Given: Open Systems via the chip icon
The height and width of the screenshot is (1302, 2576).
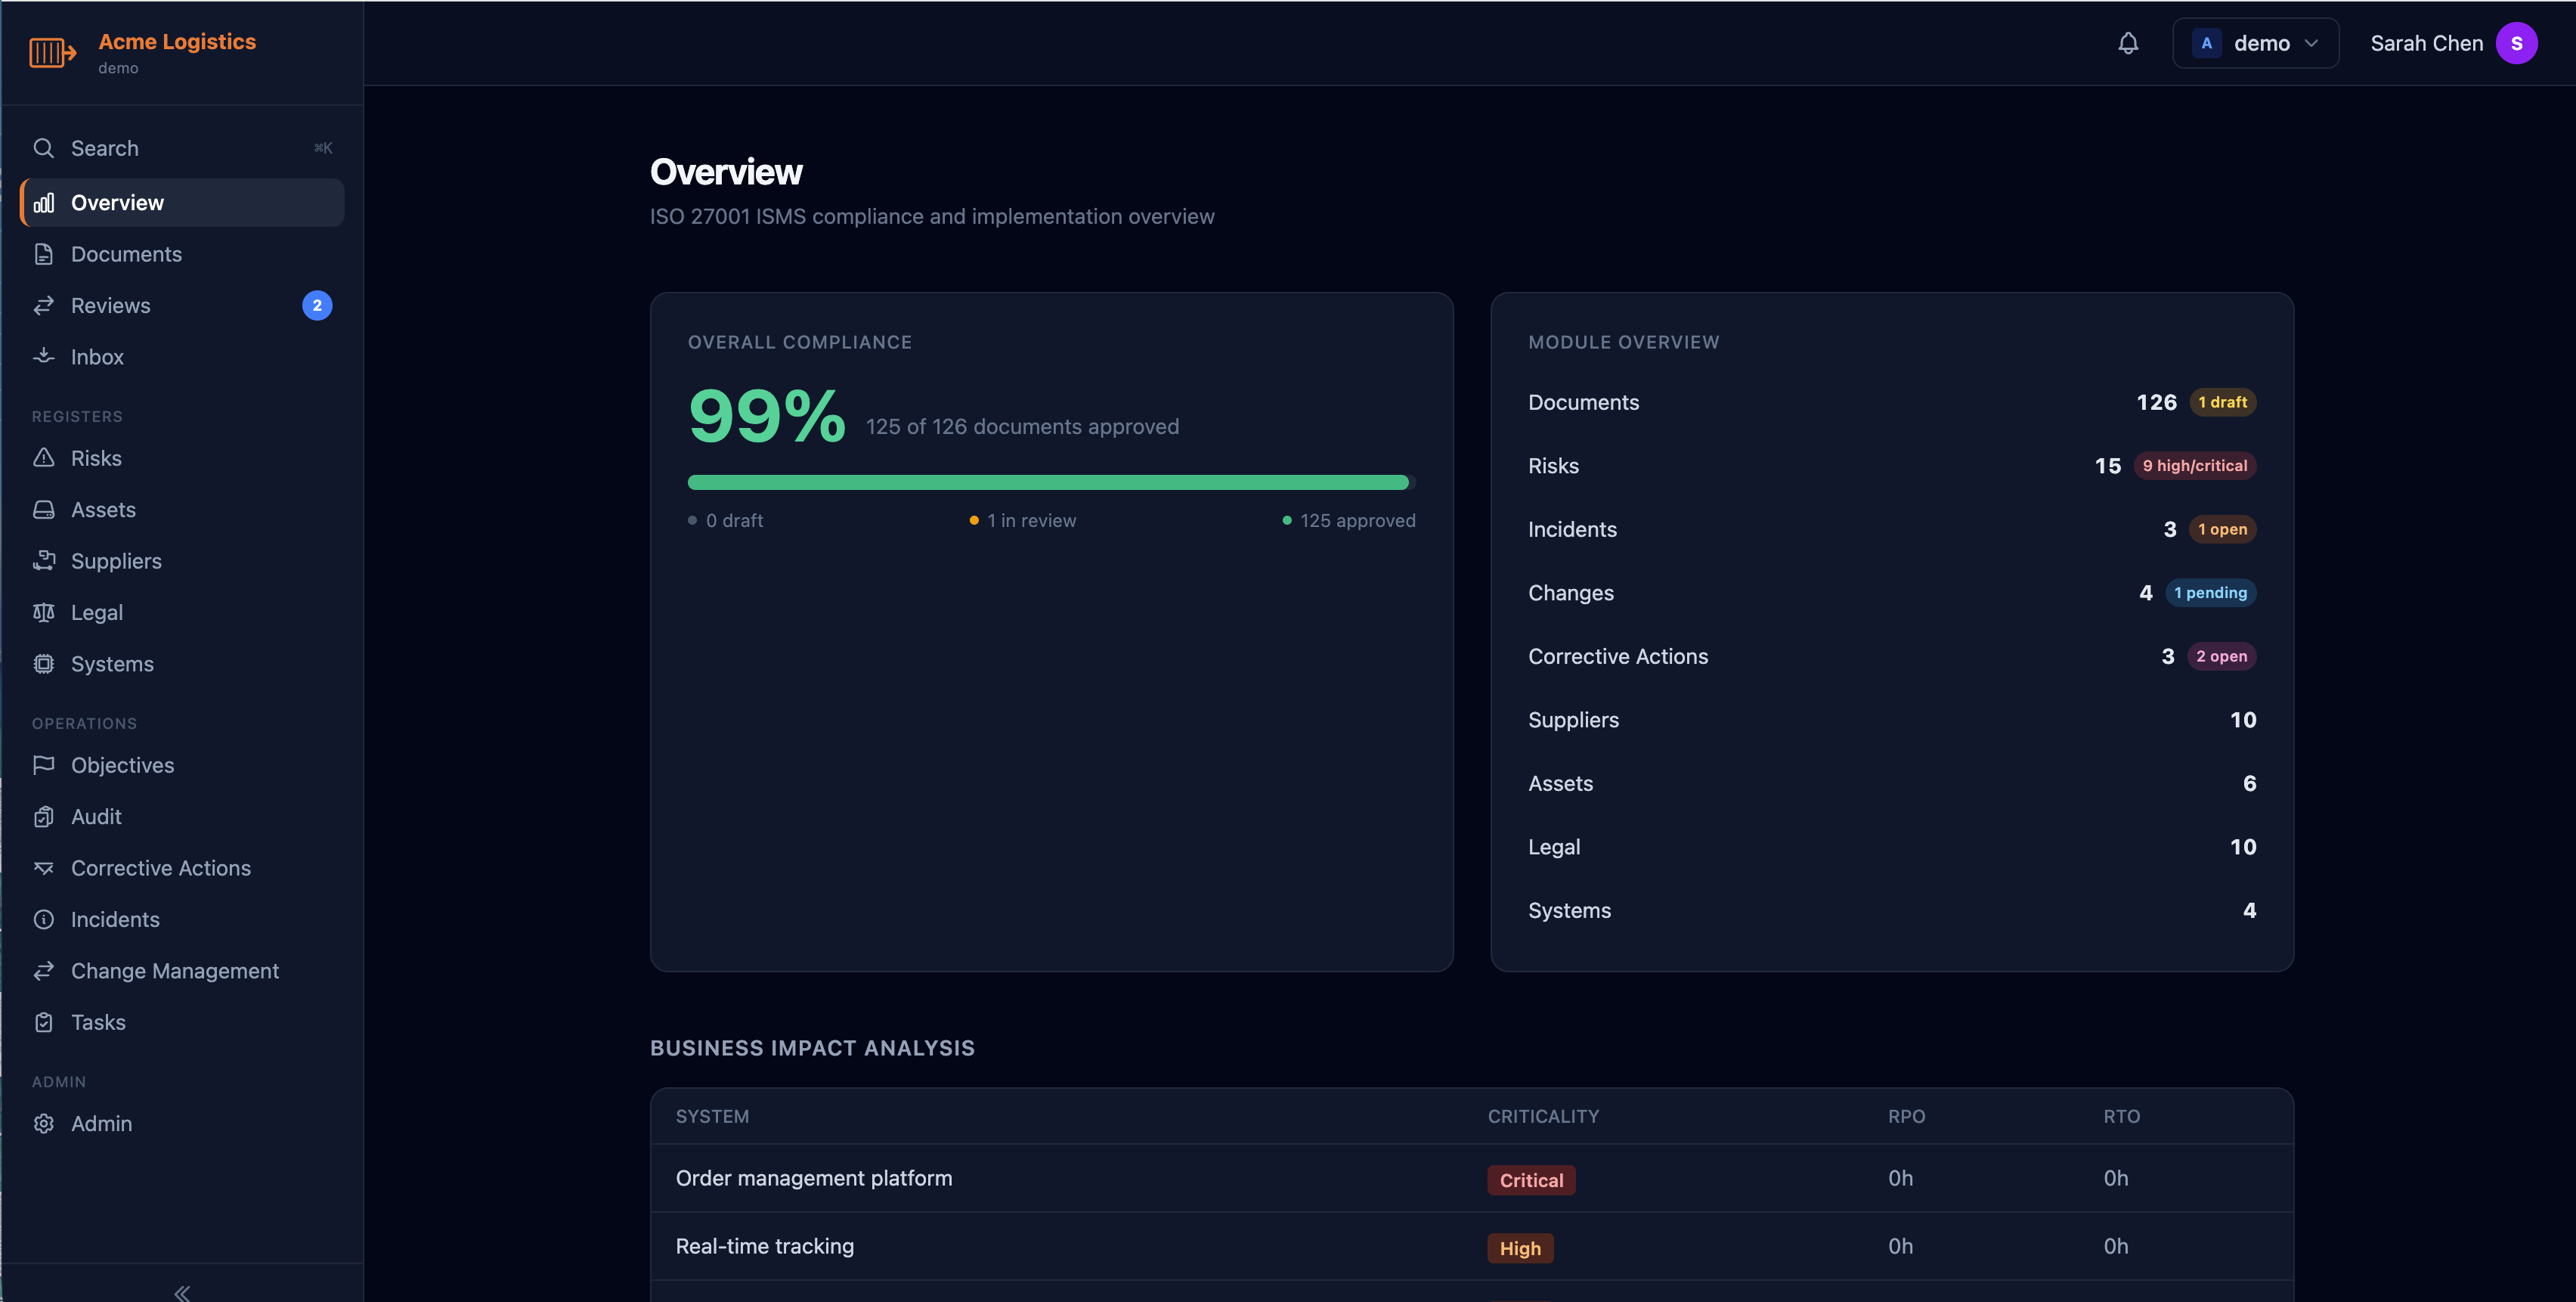Looking at the screenshot, I should (x=44, y=664).
